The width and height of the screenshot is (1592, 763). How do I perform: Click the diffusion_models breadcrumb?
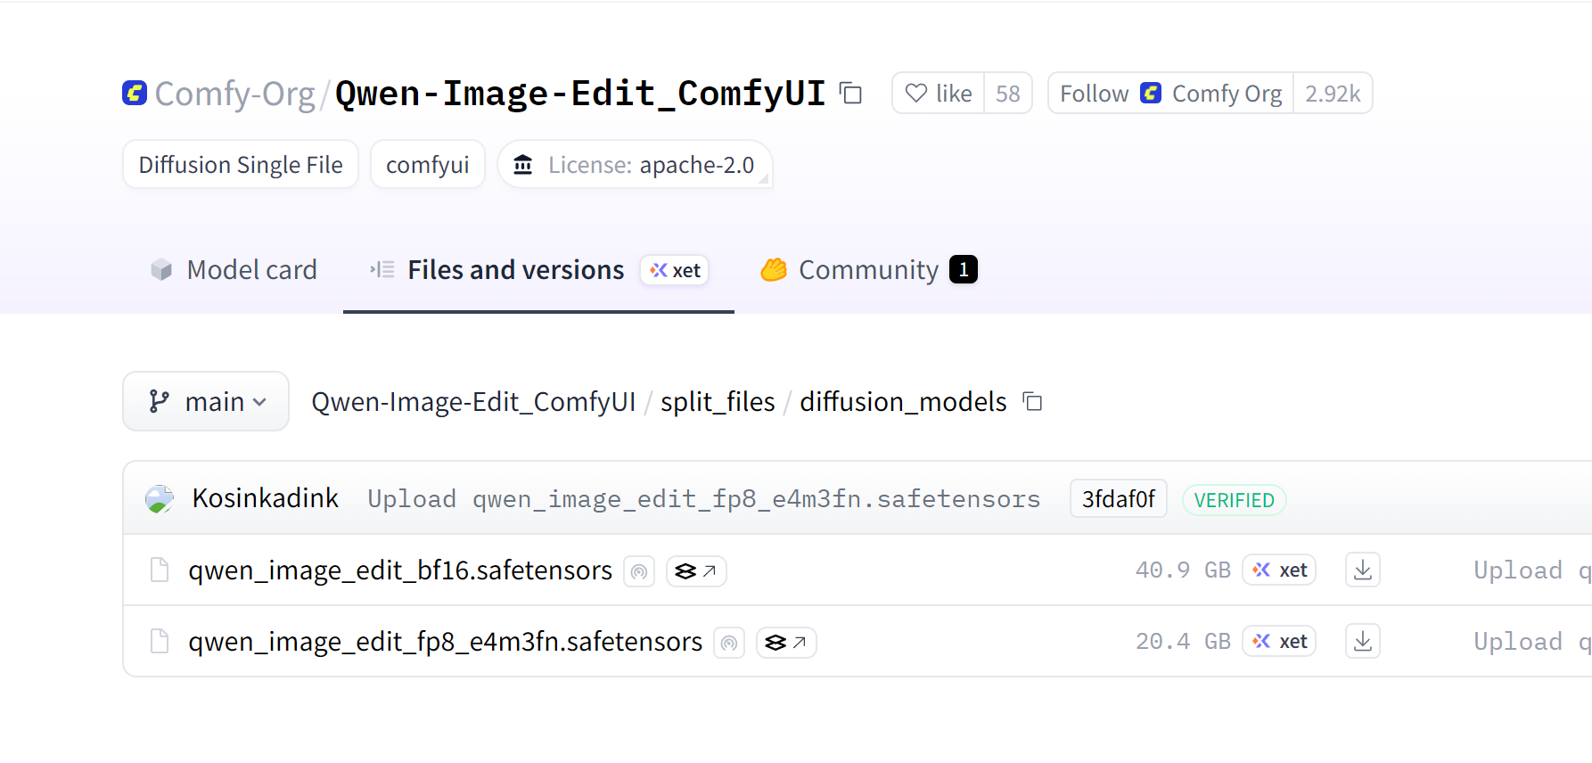(x=903, y=402)
